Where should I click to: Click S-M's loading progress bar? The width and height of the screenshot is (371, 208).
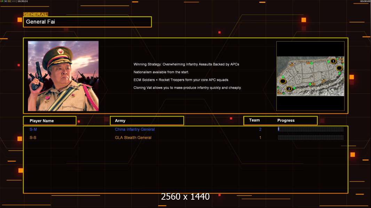tap(310, 129)
